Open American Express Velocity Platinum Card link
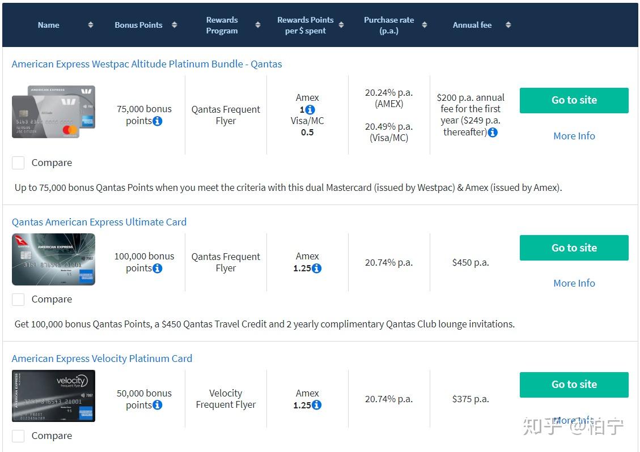Image resolution: width=640 pixels, height=452 pixels. [101, 359]
